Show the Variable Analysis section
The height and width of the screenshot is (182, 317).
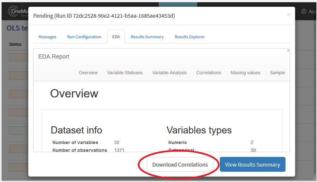169,73
